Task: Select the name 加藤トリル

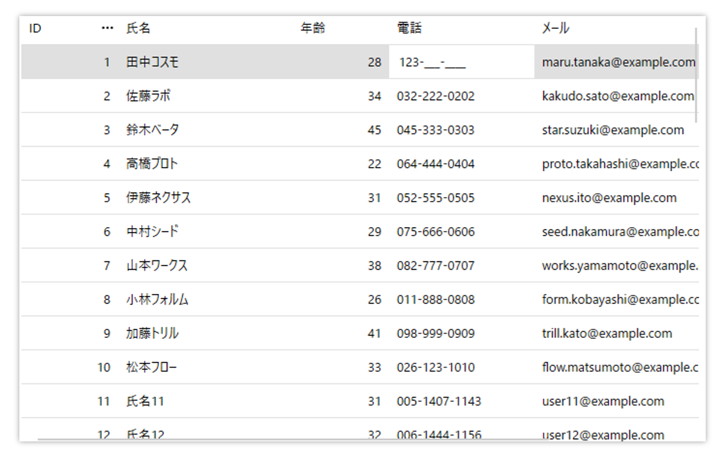Action: 153,333
